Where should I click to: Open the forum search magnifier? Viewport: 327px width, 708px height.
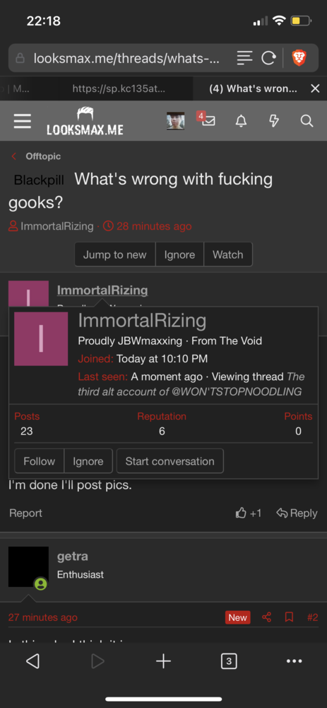307,120
